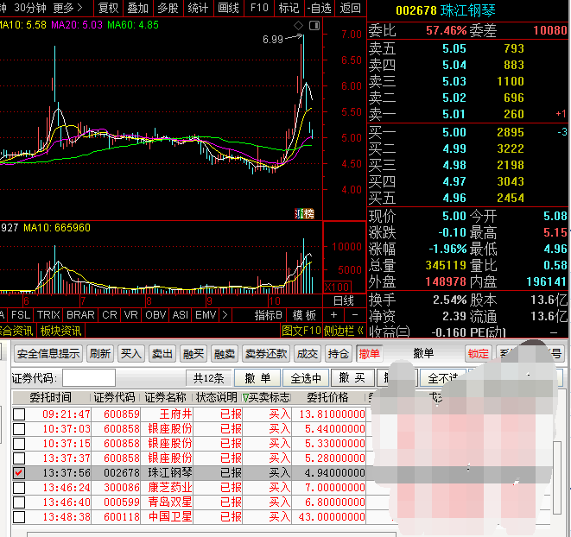The width and height of the screenshot is (571, 537).
Task: Check the 13:37:37 银座股份 order checkbox
Action: 19,458
